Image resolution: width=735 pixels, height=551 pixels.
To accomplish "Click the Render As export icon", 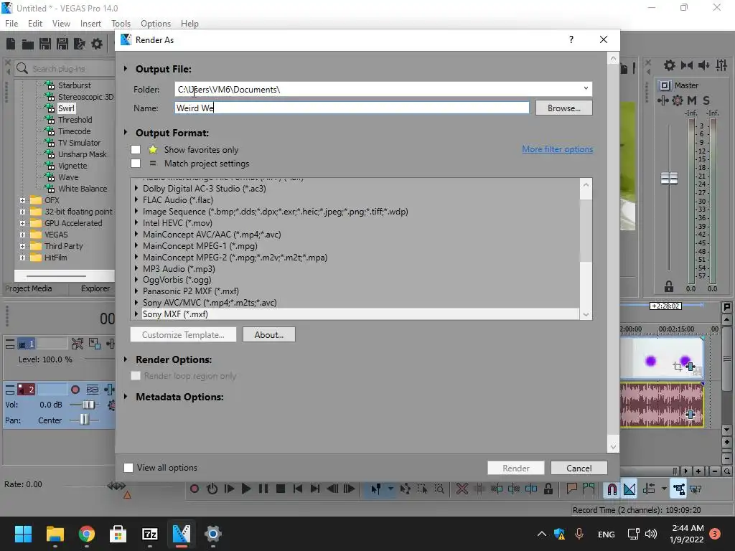I will pos(79,44).
